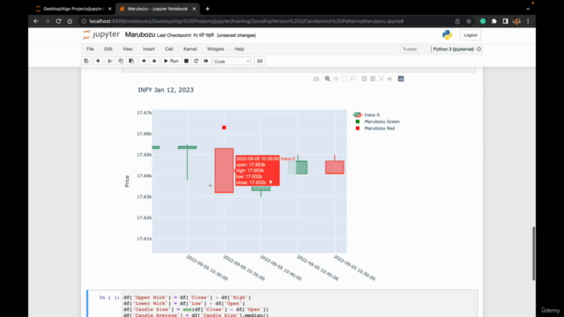Open the cell type dropdown showing Code
Screen dimensions: 564x317
point(232,62)
